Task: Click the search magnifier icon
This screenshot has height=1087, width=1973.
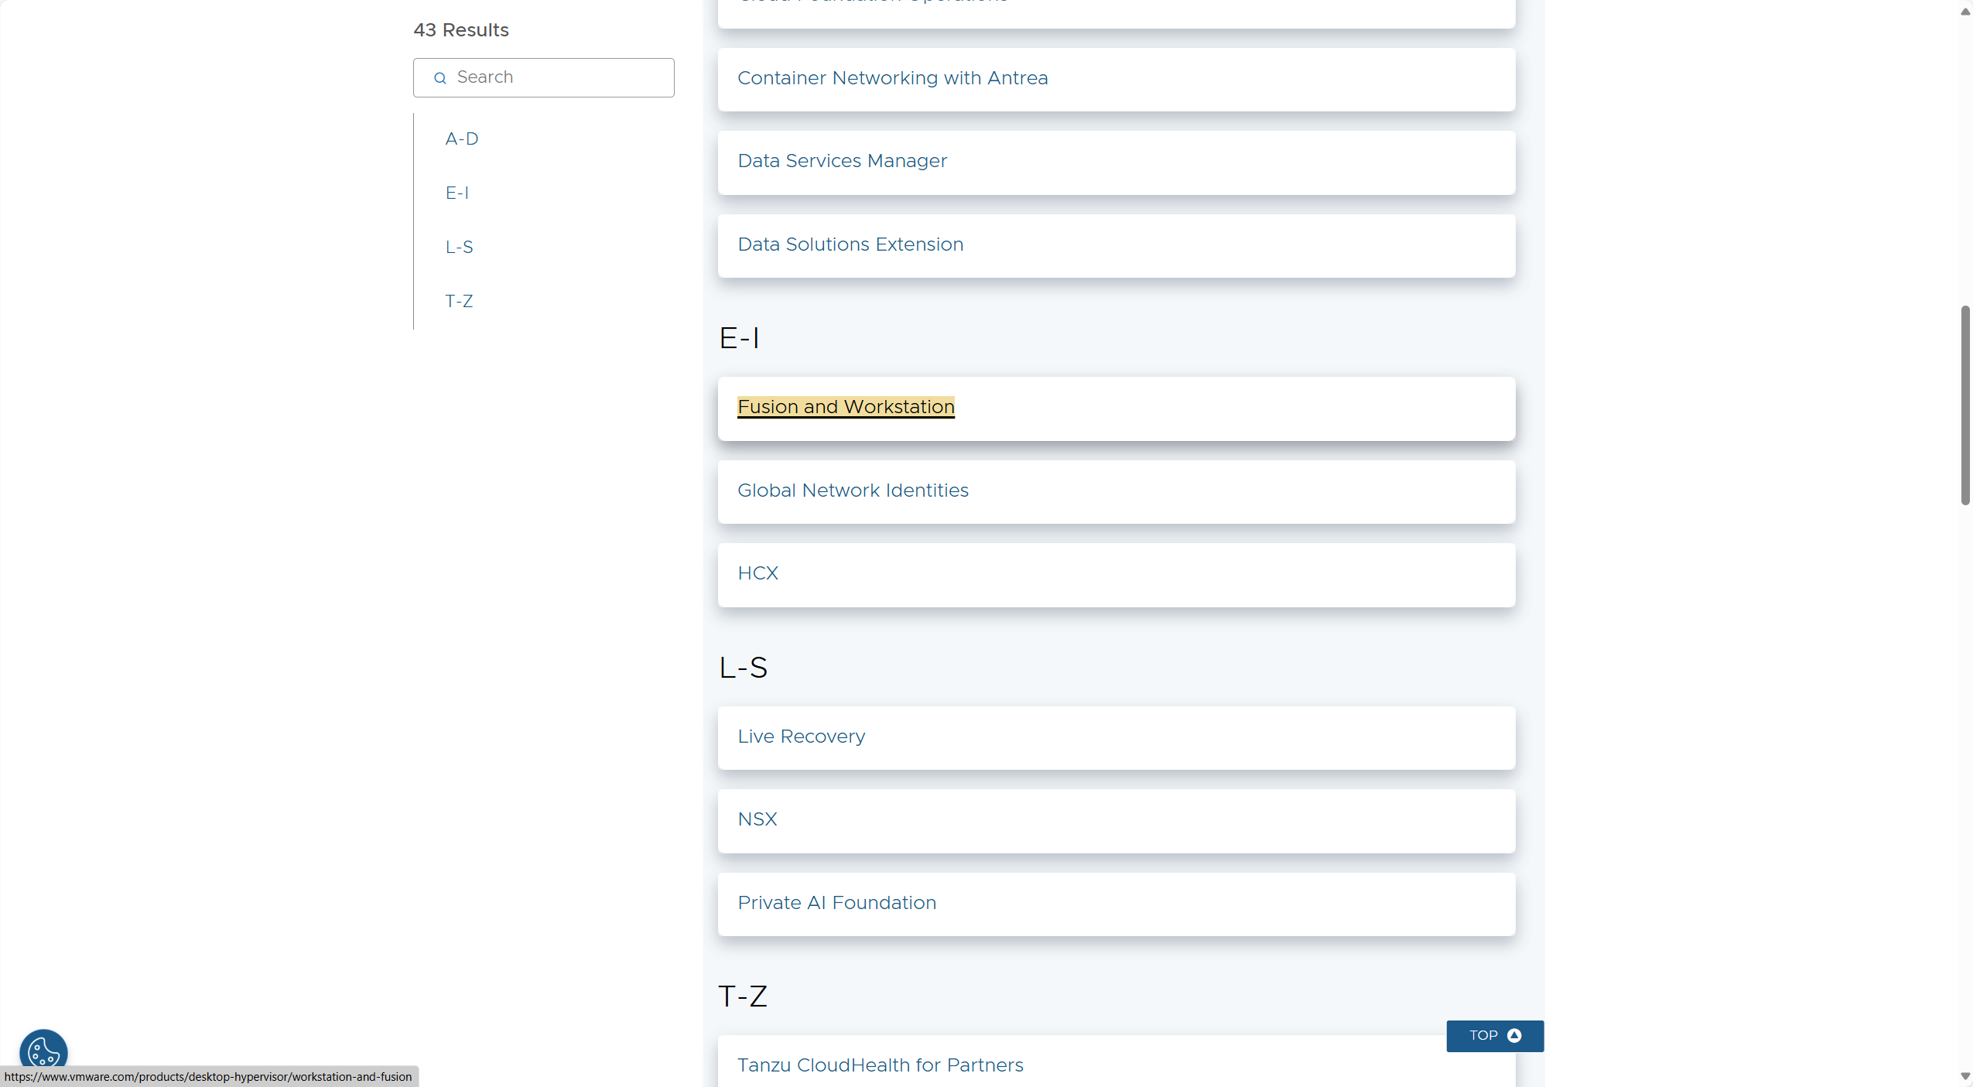Action: [x=440, y=78]
